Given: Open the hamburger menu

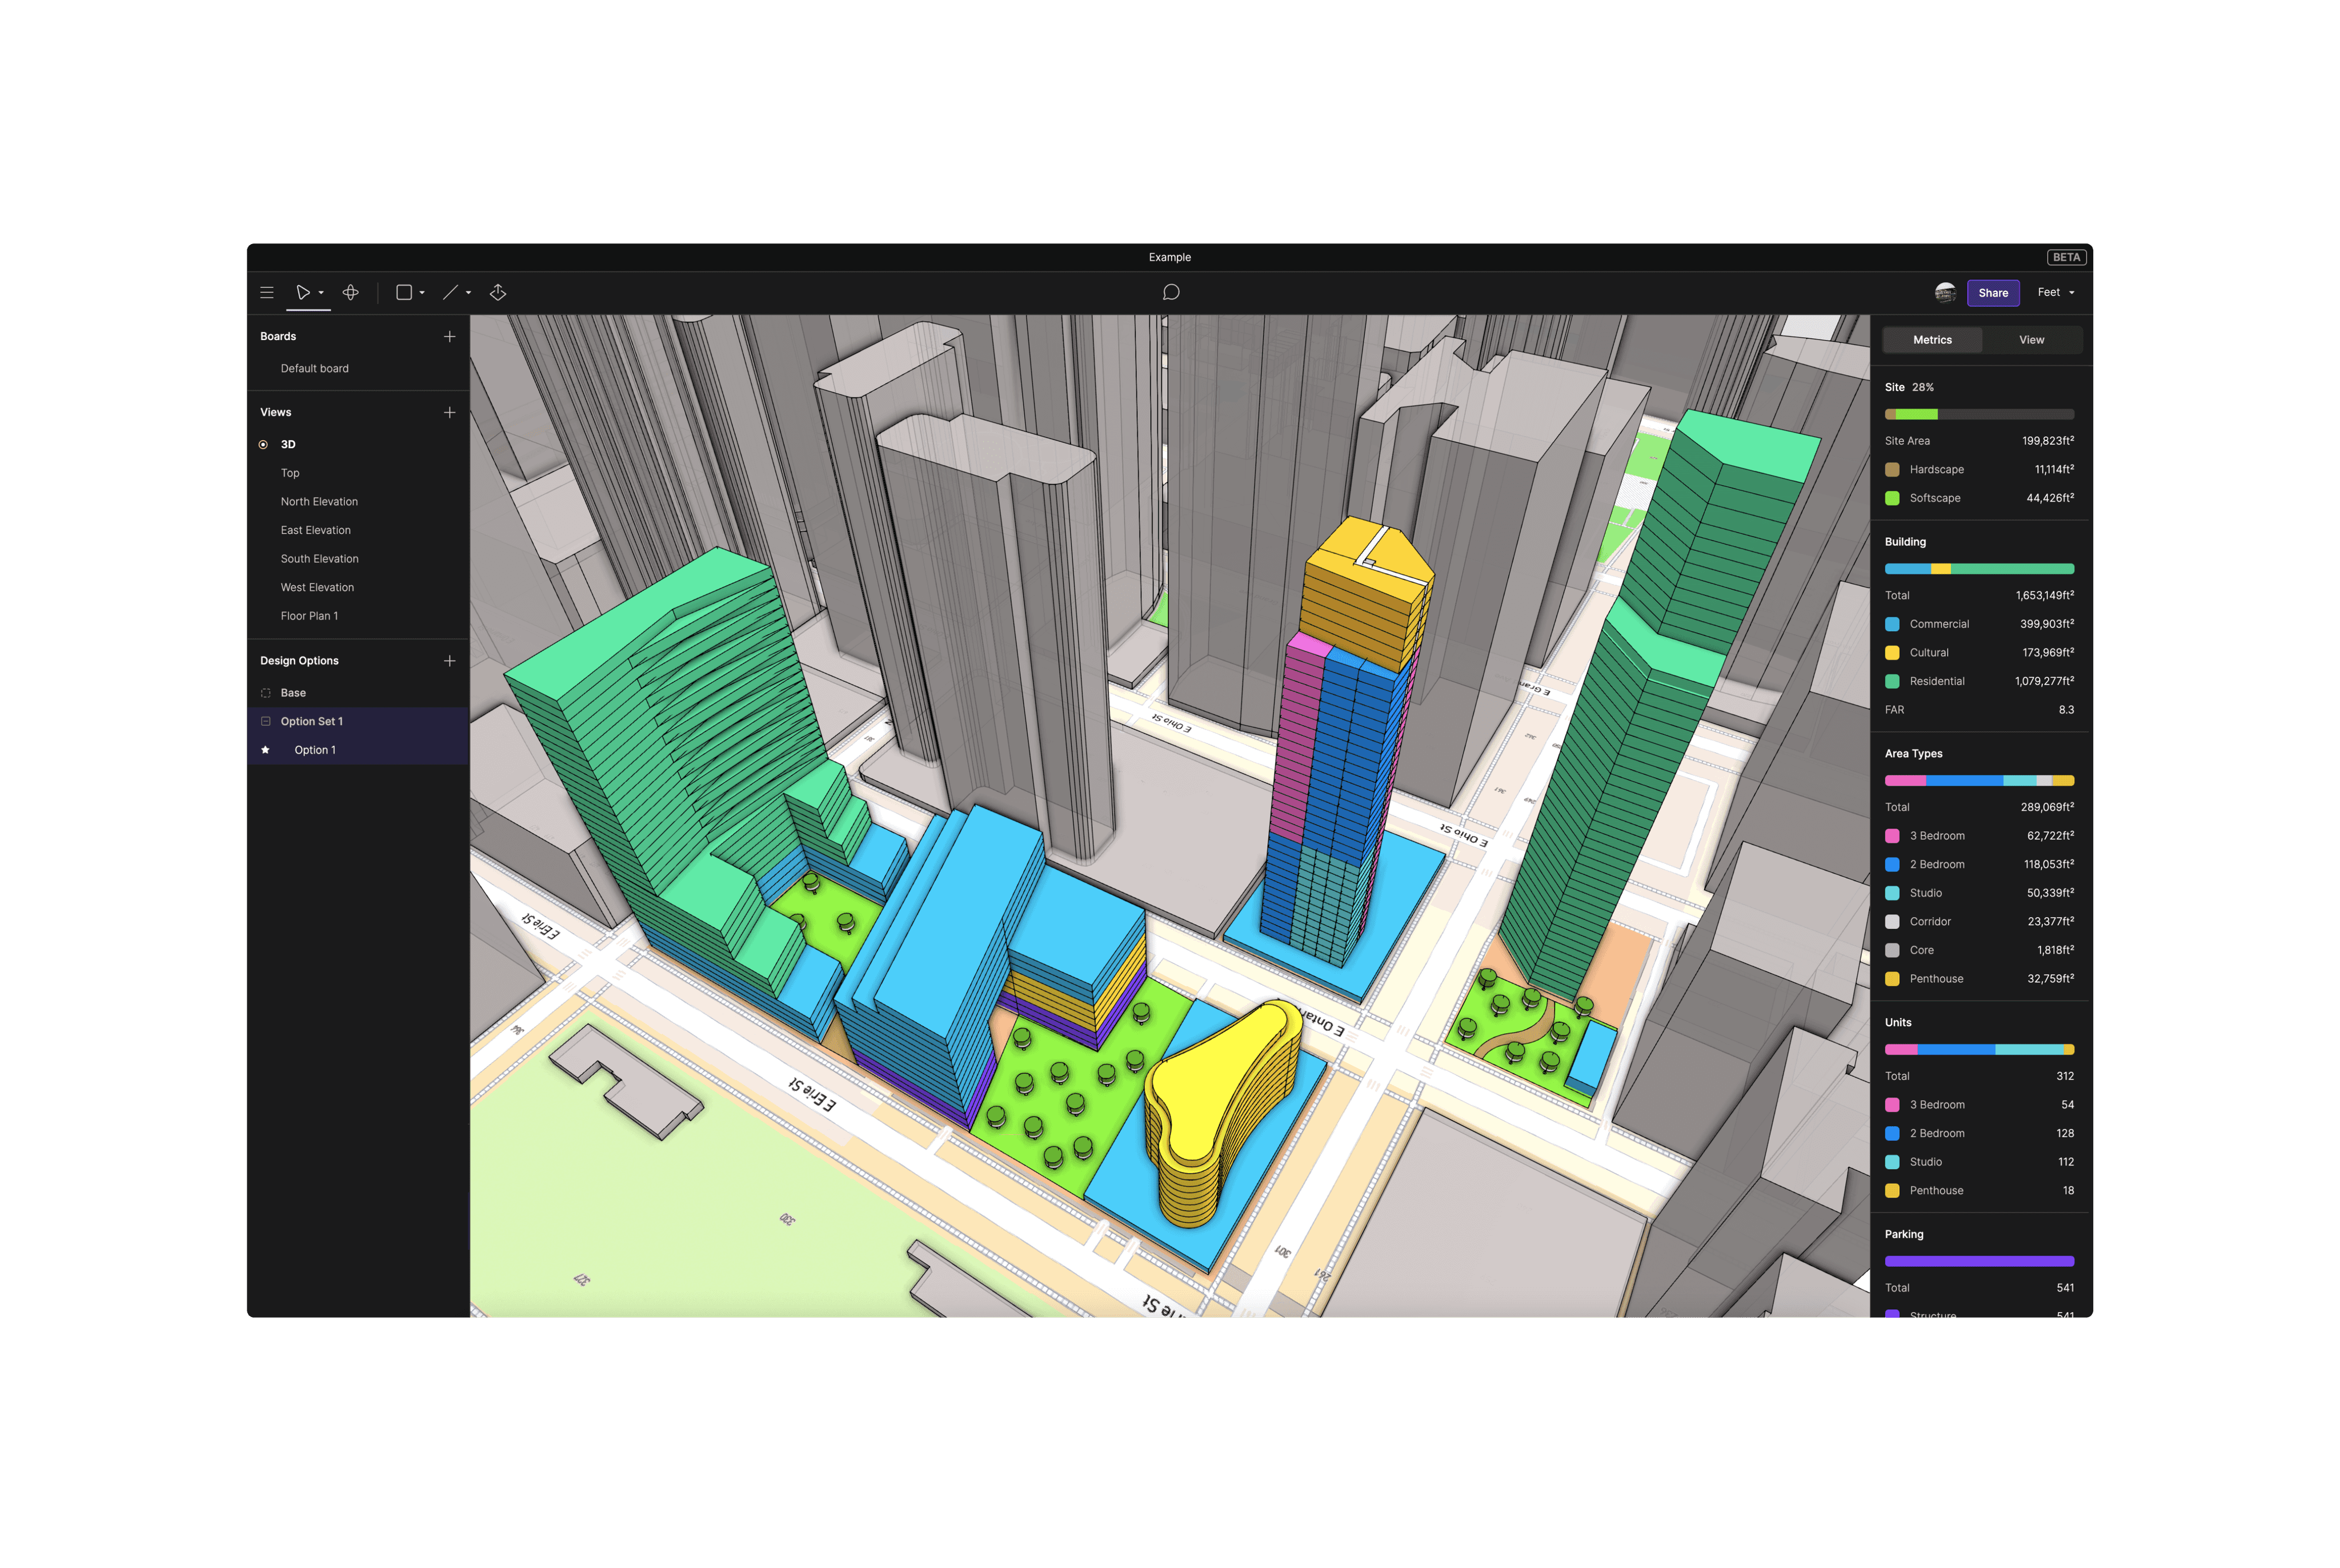Looking at the screenshot, I should click(x=267, y=292).
